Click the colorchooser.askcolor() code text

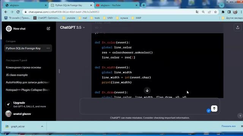[x=133, y=53]
